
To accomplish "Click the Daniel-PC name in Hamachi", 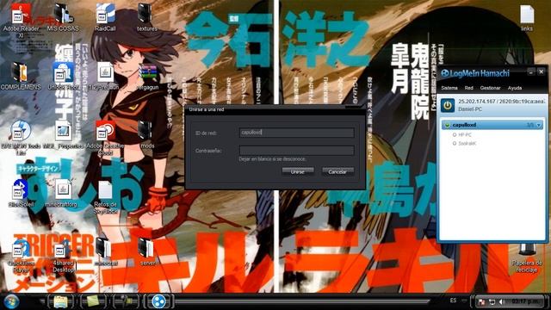I will pos(470,109).
